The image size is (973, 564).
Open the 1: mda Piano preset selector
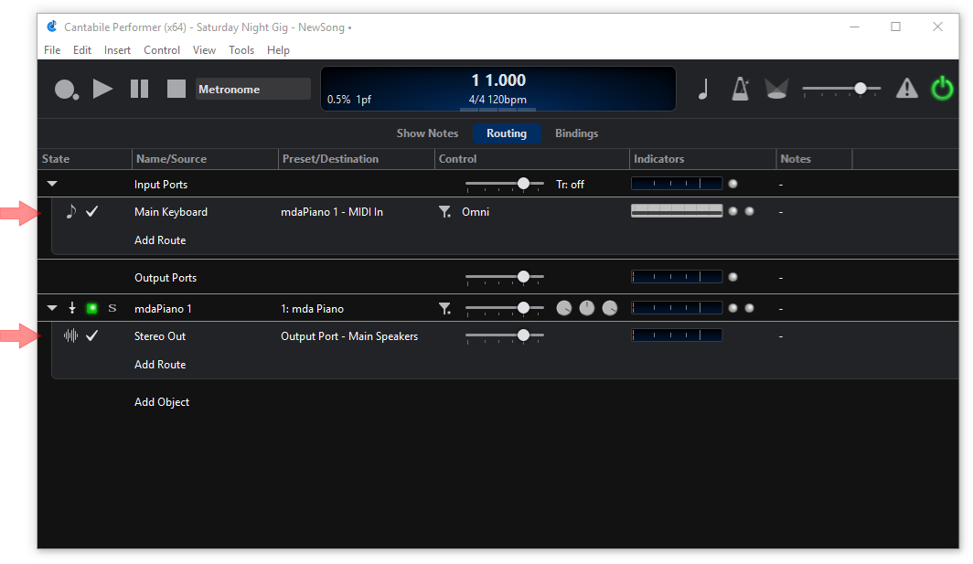pyautogui.click(x=312, y=308)
